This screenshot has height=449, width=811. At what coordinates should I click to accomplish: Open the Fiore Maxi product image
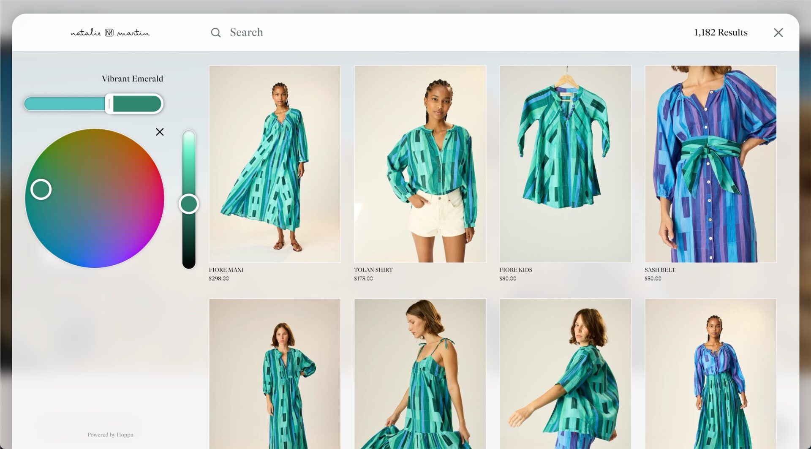[x=275, y=164]
